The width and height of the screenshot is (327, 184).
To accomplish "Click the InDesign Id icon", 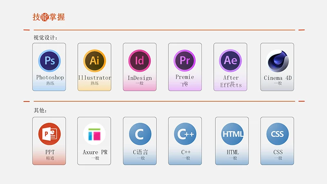I will (x=140, y=61).
